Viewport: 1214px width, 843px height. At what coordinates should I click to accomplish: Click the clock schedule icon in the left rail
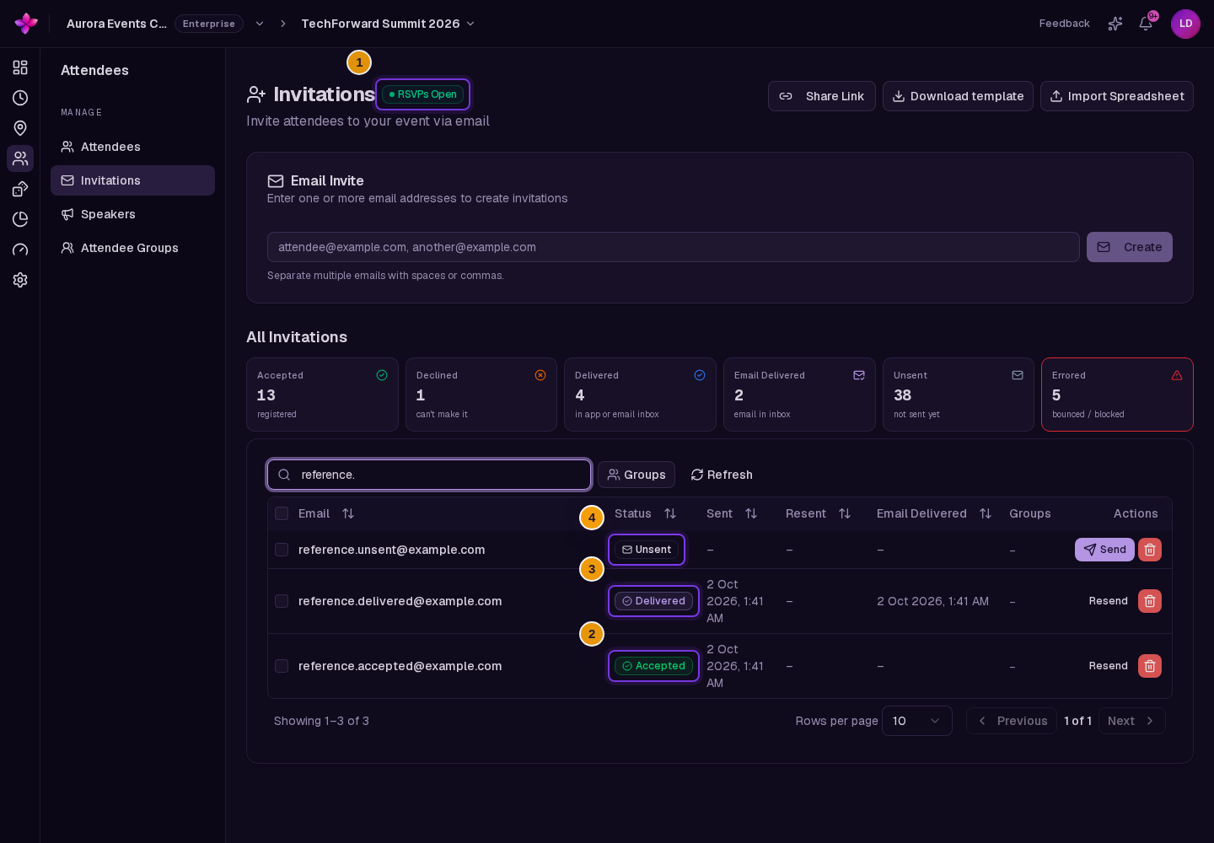(x=20, y=98)
